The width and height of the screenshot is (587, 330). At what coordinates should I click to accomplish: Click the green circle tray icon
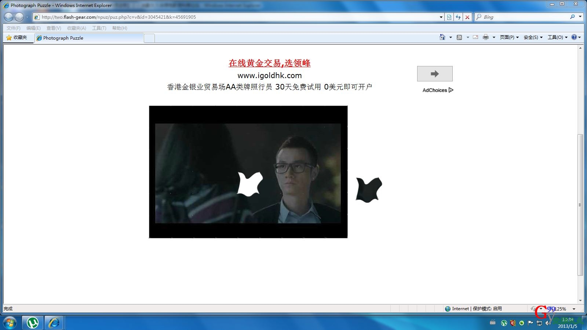coord(522,323)
